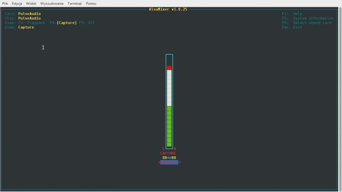Click the red CAPTURE status label

pos(168,153)
